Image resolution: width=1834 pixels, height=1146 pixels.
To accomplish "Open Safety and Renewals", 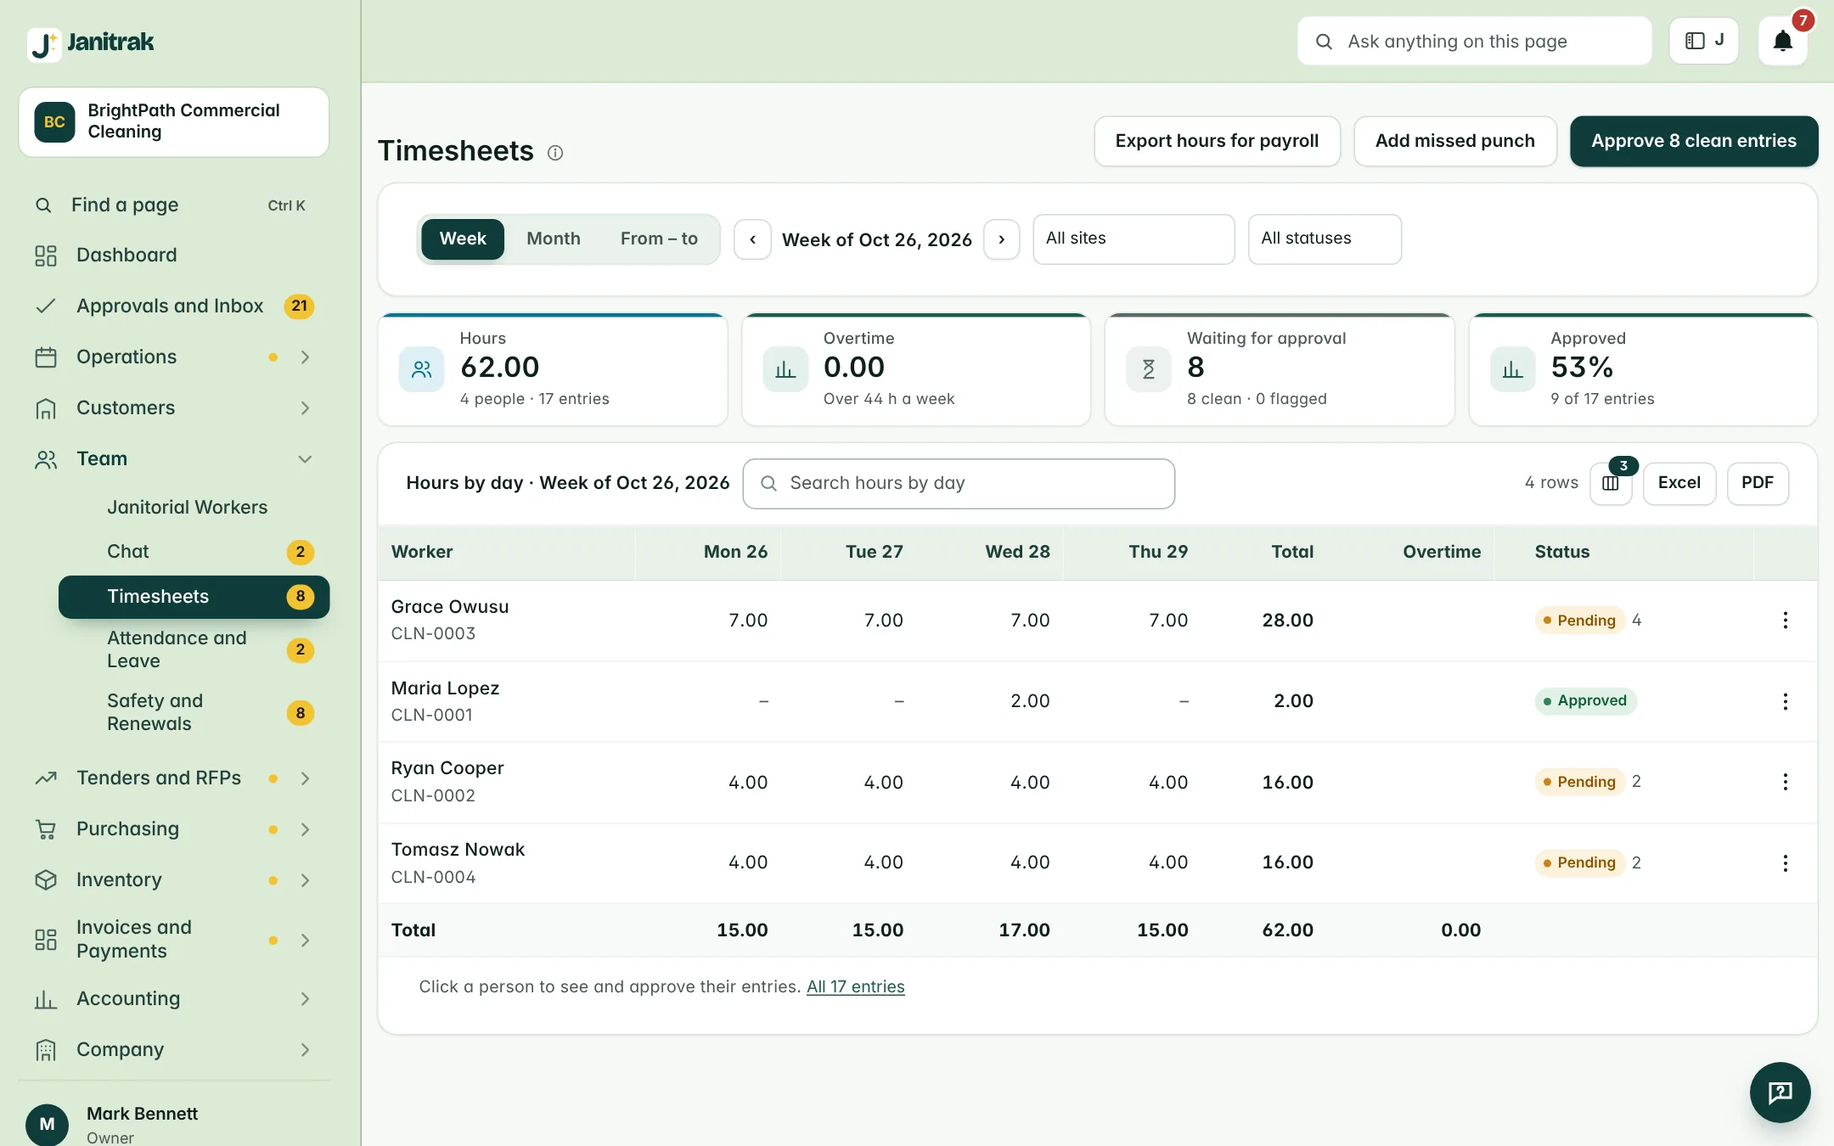I will point(194,712).
